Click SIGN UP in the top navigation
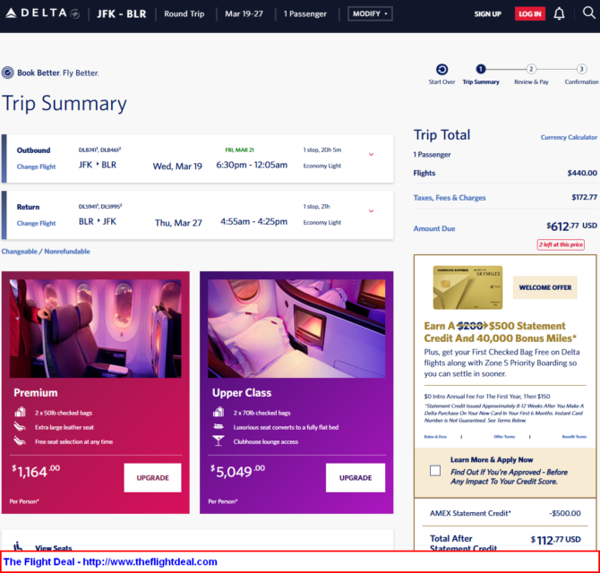This screenshot has height=573, width=600. (x=487, y=14)
